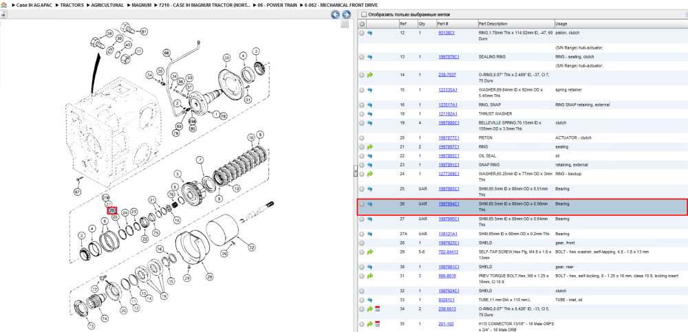
Task: Open part number 138121A1 link
Action: click(448, 234)
